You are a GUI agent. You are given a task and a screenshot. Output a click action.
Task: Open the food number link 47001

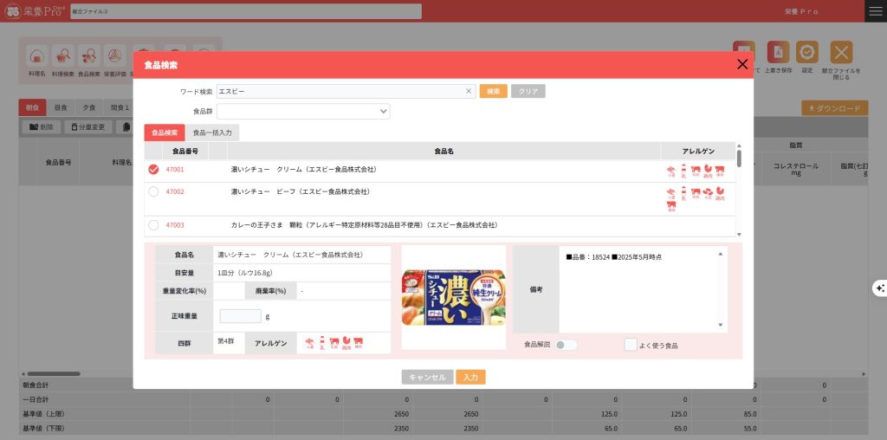(x=175, y=169)
